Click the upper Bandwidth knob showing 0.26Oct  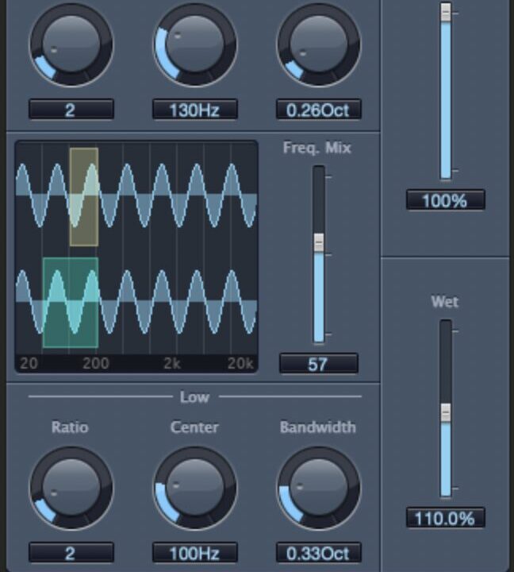[319, 44]
